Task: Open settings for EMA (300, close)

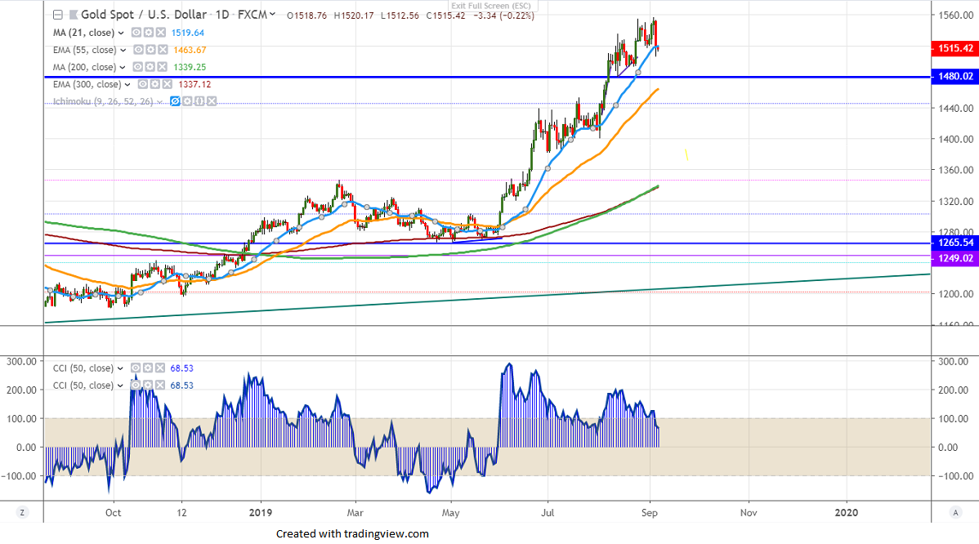Action: [x=154, y=84]
